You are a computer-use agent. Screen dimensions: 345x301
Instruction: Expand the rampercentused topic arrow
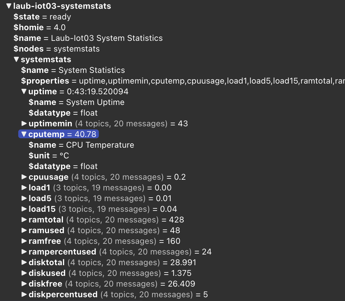(x=24, y=252)
